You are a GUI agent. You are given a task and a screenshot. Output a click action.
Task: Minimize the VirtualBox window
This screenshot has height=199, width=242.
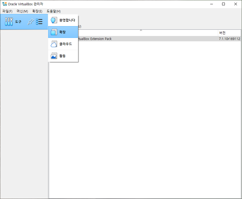[211, 4]
